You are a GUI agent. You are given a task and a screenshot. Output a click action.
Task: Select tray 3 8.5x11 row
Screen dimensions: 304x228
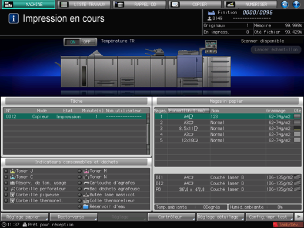(x=228, y=129)
